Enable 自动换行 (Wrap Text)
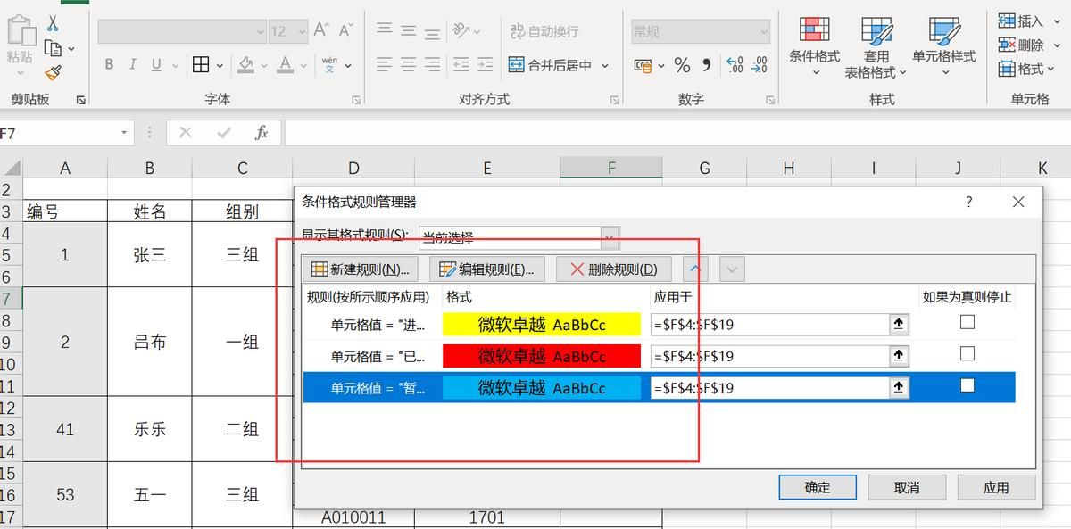 click(x=545, y=30)
